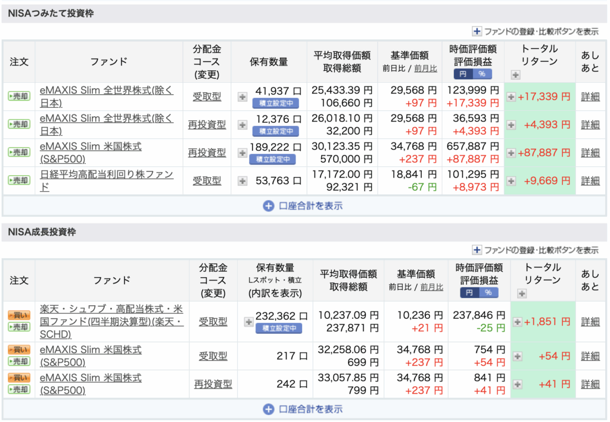Expand holdings plus icon beside 12,376口
Screen dimensions: 610x422
click(x=242, y=125)
